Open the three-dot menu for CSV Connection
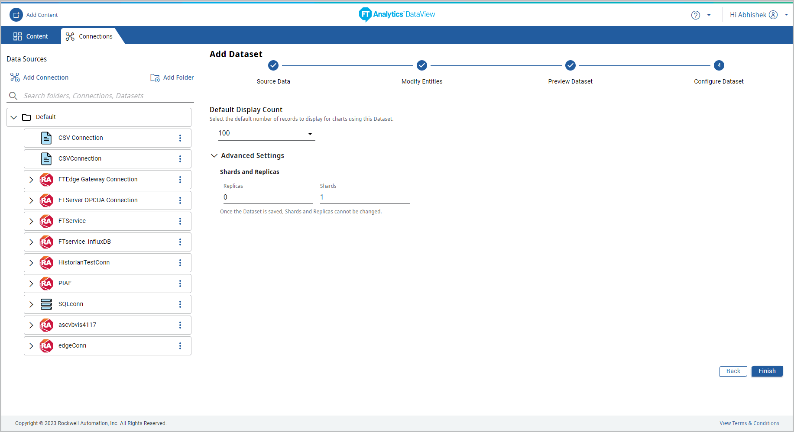The width and height of the screenshot is (794, 432). pyautogui.click(x=180, y=138)
